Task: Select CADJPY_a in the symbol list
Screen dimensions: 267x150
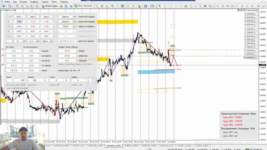Action: pyautogui.click(x=251, y=33)
